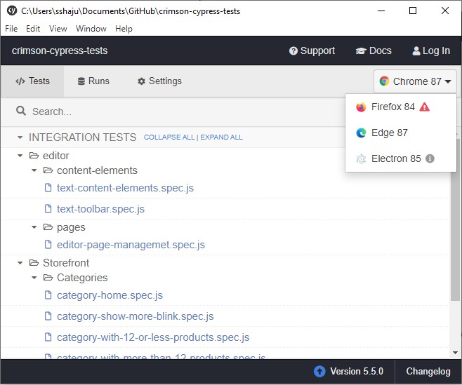This screenshot has width=462, height=385.
Task: Click EXPAND ALL link
Action: tap(221, 137)
